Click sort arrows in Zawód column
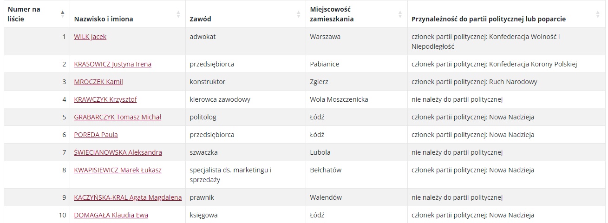This screenshot has height=223, width=608. pyautogui.click(x=299, y=14)
